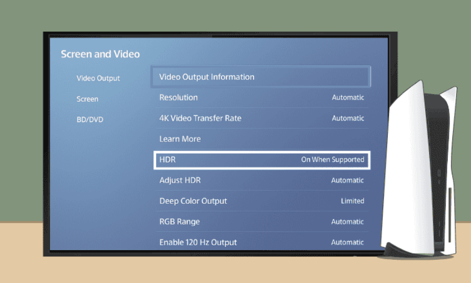Switch to the Screen settings category
471x283 pixels.
pyautogui.click(x=87, y=99)
